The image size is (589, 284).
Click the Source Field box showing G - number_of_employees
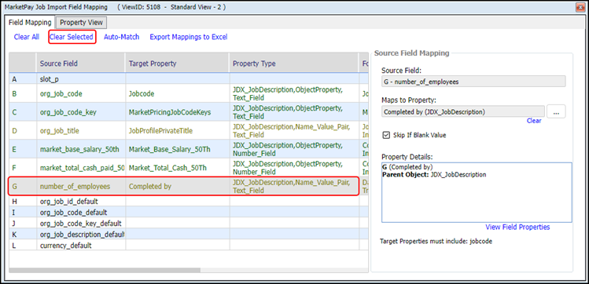click(473, 82)
